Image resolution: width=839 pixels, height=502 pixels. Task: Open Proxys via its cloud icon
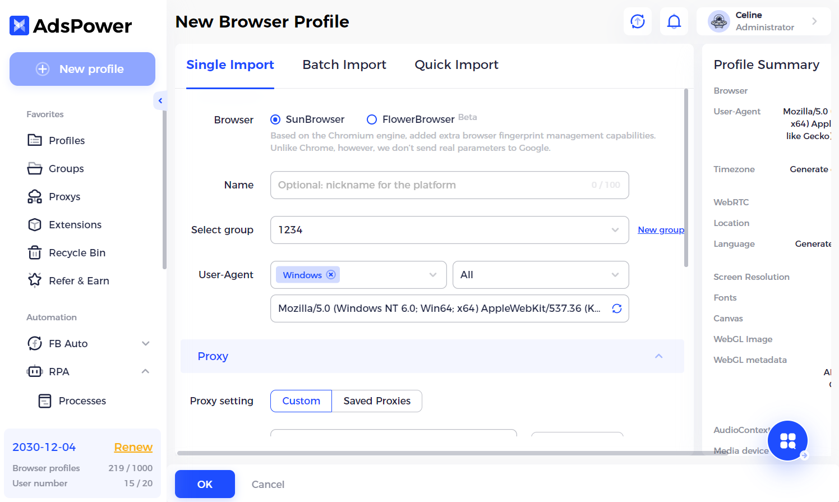click(x=35, y=196)
